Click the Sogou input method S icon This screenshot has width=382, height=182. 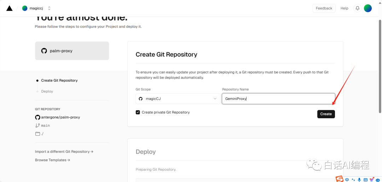click(339, 179)
